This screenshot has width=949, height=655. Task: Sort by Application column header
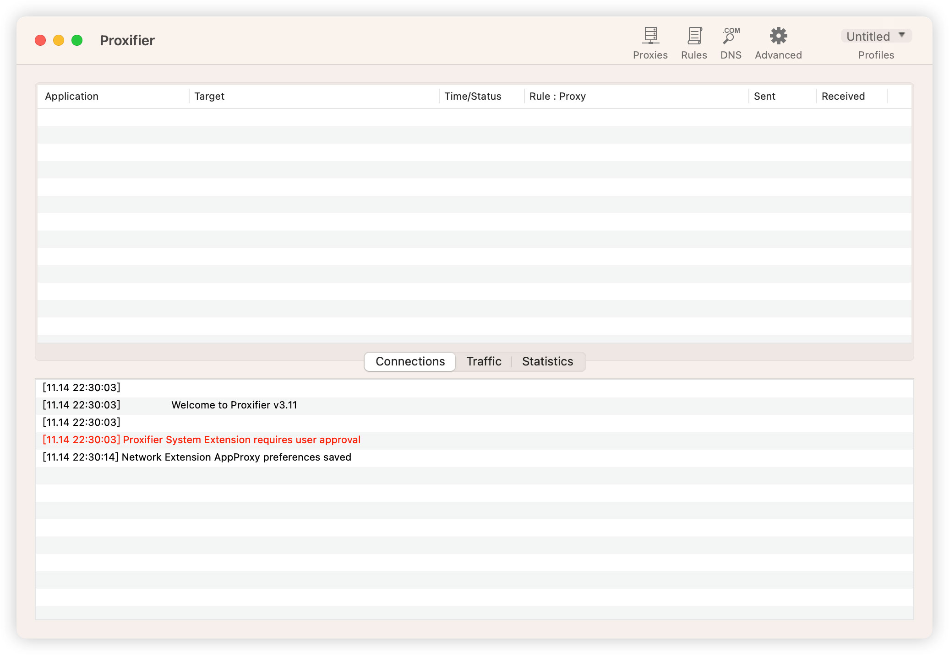113,96
